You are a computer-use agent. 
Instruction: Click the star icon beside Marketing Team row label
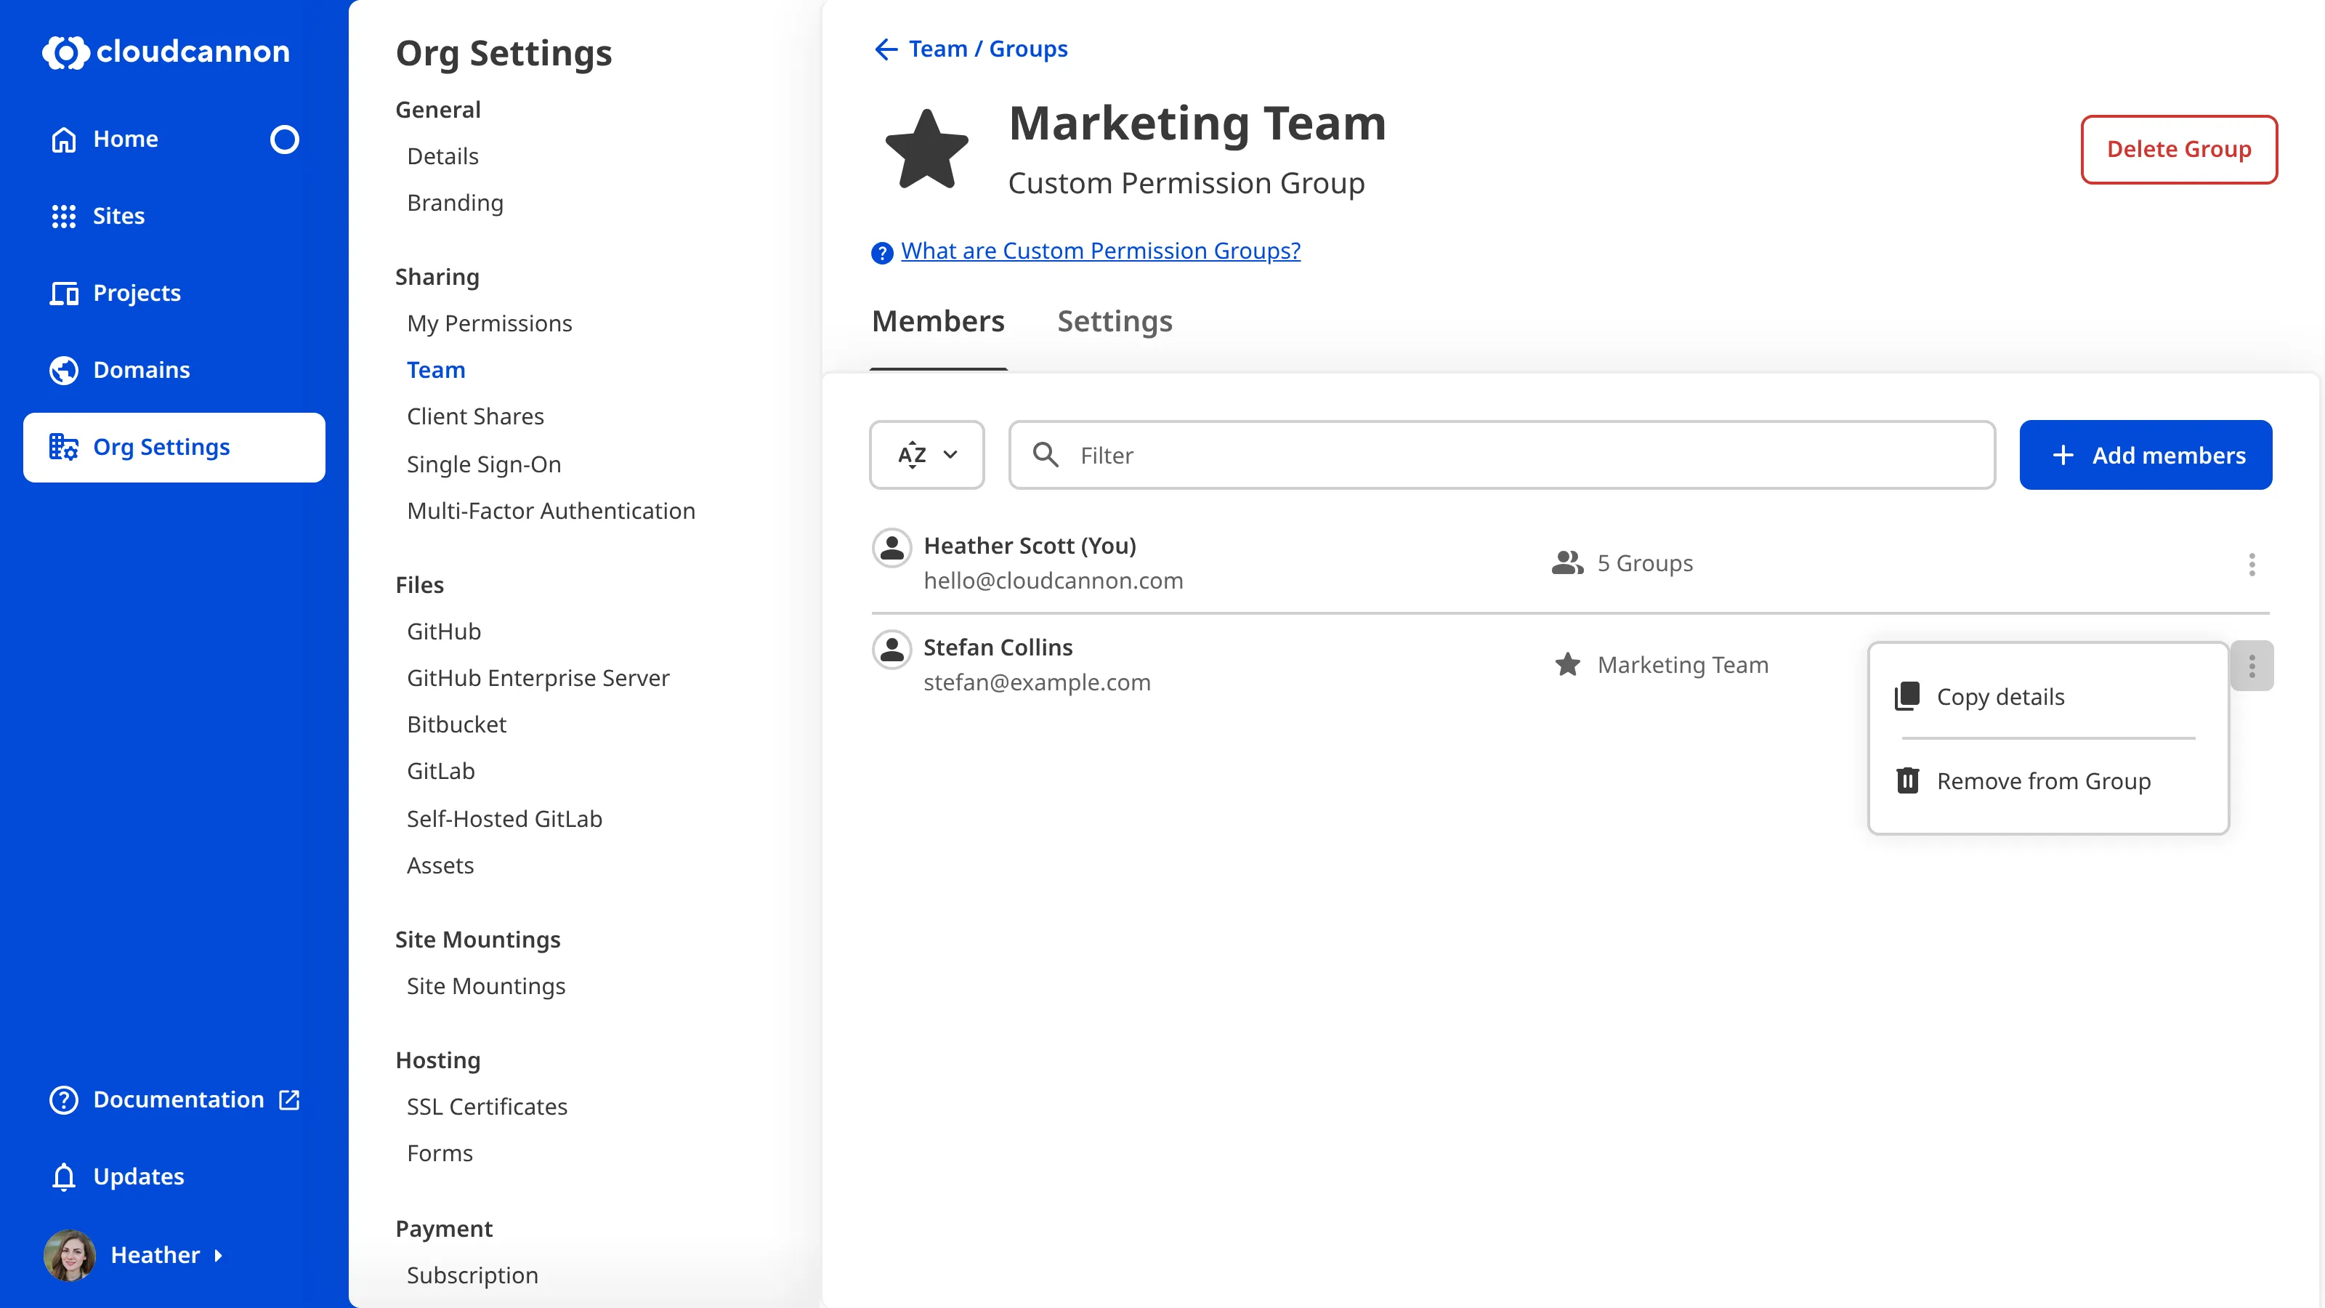(1568, 666)
